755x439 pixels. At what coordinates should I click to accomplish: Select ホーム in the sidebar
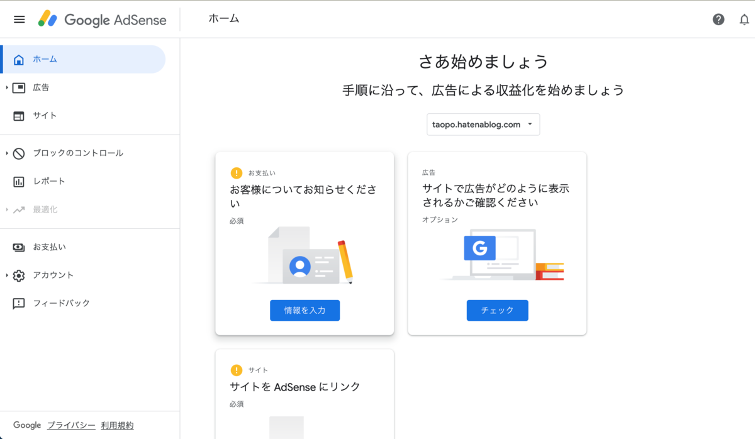point(82,60)
